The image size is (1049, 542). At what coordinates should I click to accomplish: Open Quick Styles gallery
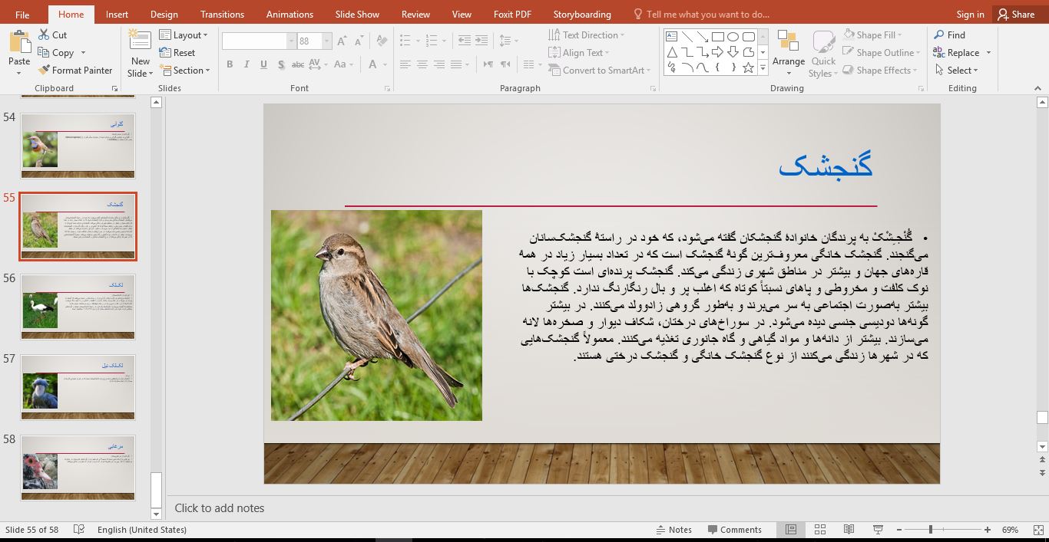pyautogui.click(x=823, y=54)
